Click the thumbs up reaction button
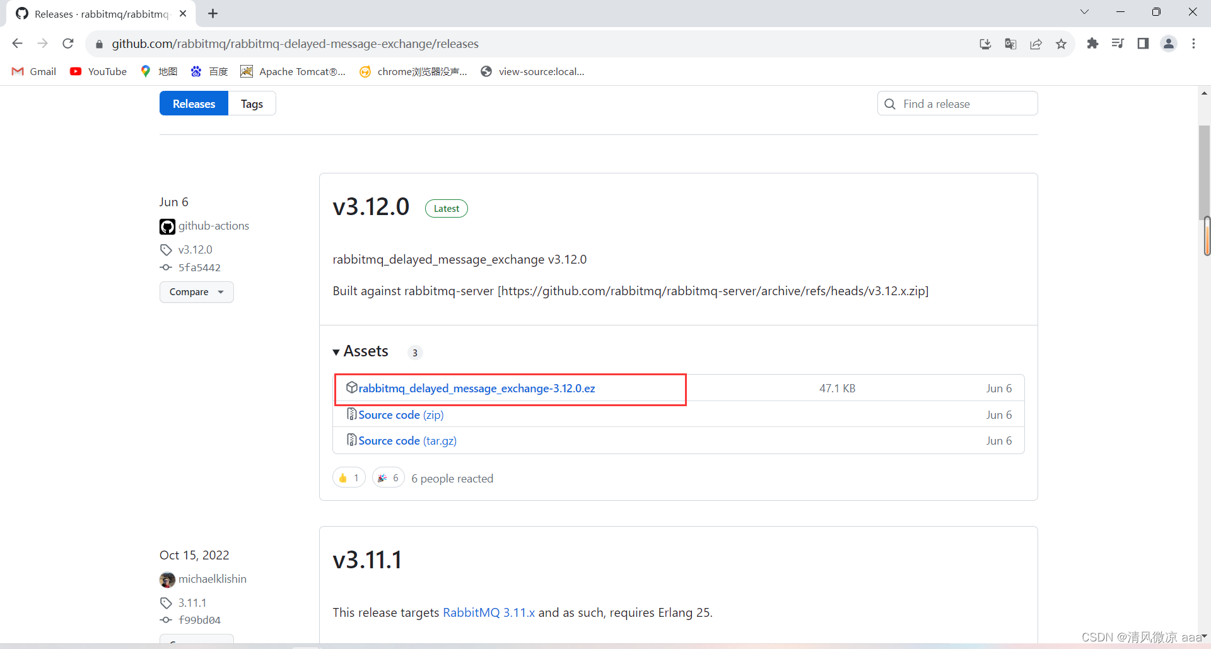 (349, 478)
